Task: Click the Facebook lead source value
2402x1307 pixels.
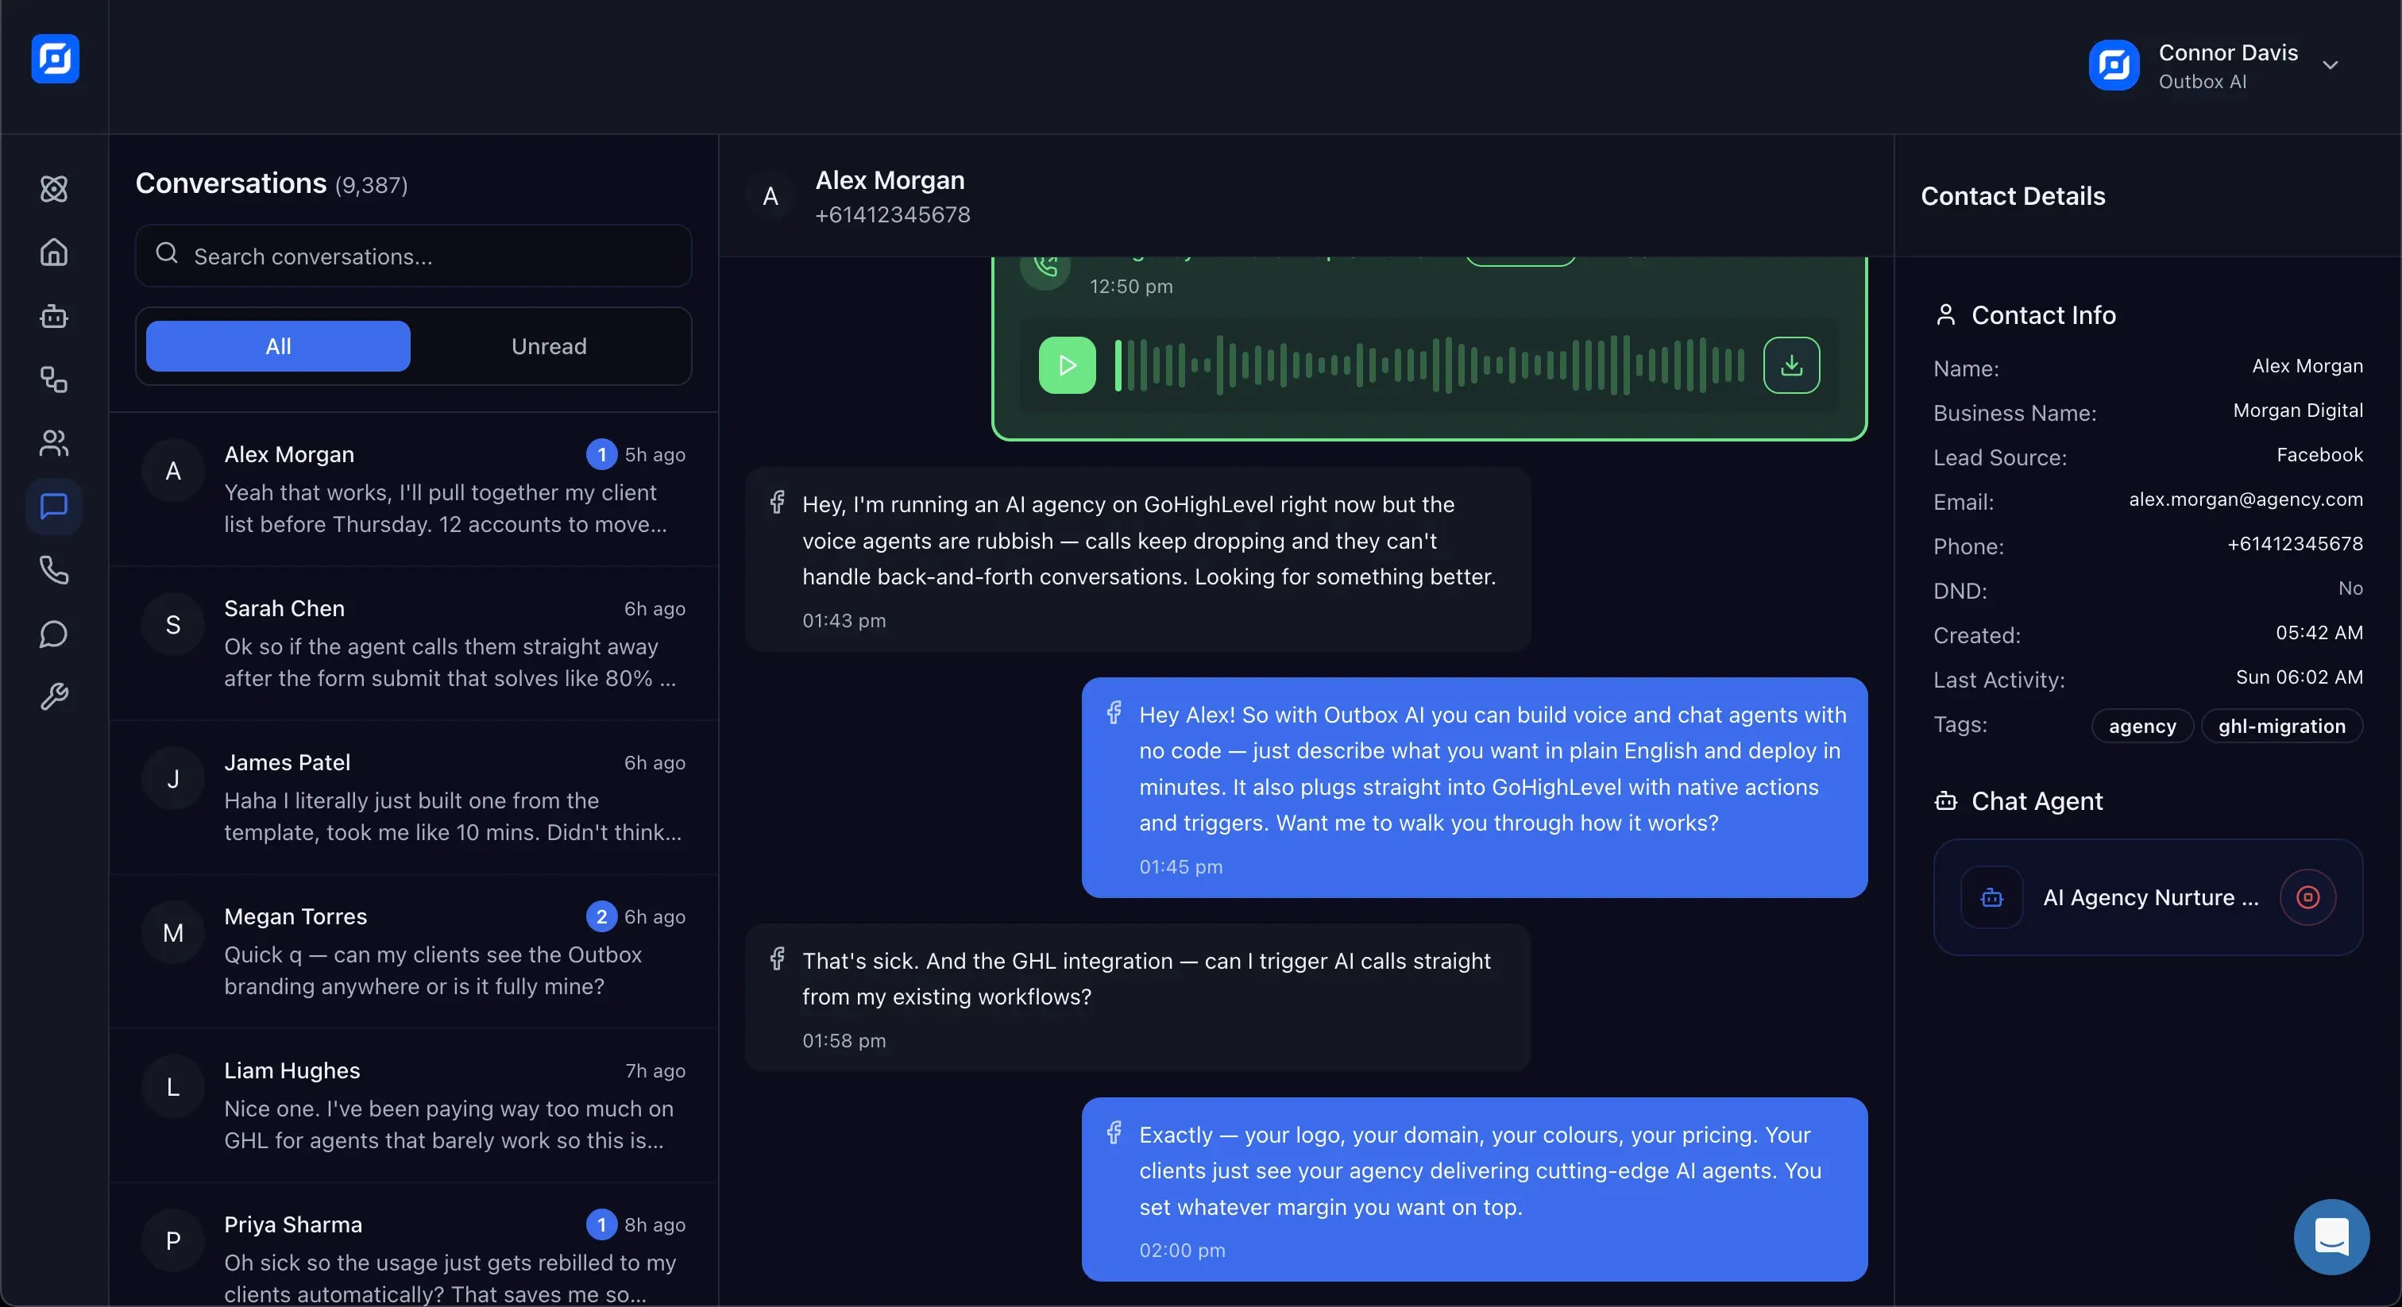Action: point(2319,455)
